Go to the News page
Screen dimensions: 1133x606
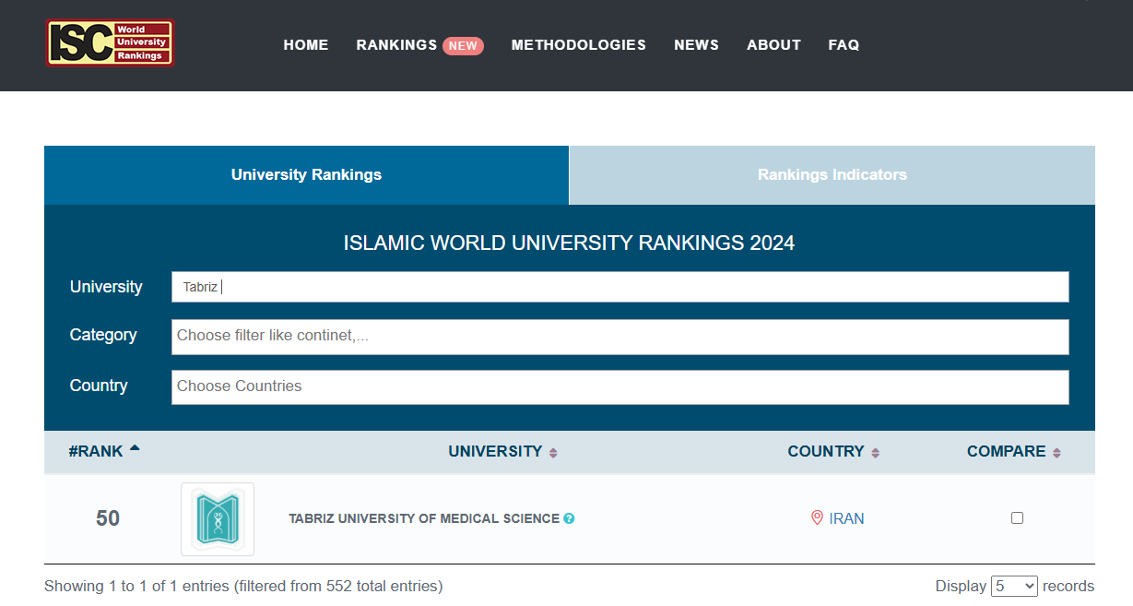(x=696, y=45)
